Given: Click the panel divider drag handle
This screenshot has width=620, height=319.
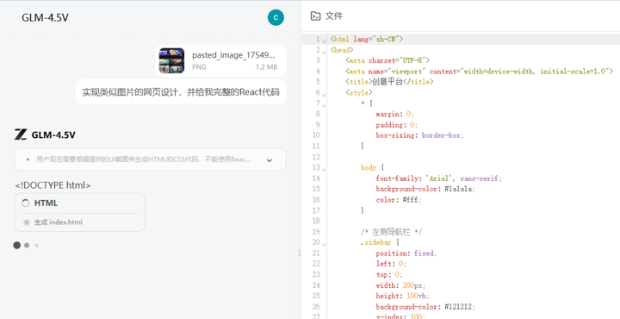Looking at the screenshot, I should 300,253.
